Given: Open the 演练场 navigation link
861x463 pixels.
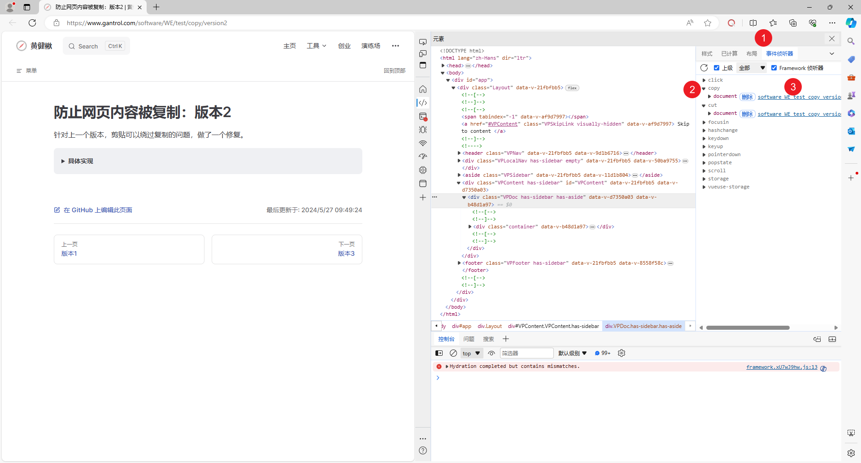Looking at the screenshot, I should [371, 46].
